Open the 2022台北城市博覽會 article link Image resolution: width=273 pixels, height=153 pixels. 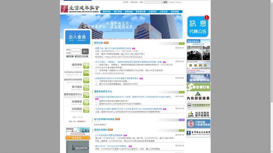111,146
